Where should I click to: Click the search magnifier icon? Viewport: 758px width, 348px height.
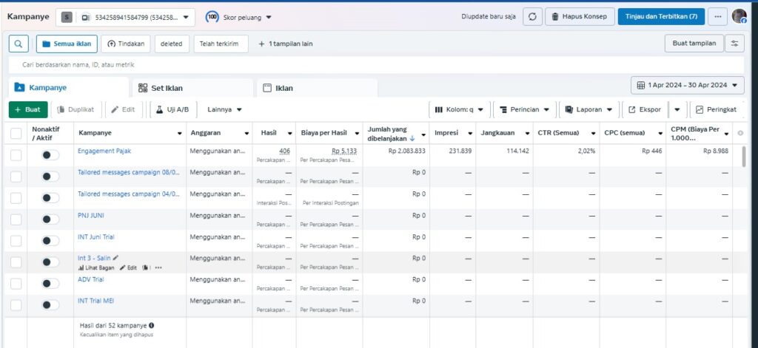click(19, 44)
